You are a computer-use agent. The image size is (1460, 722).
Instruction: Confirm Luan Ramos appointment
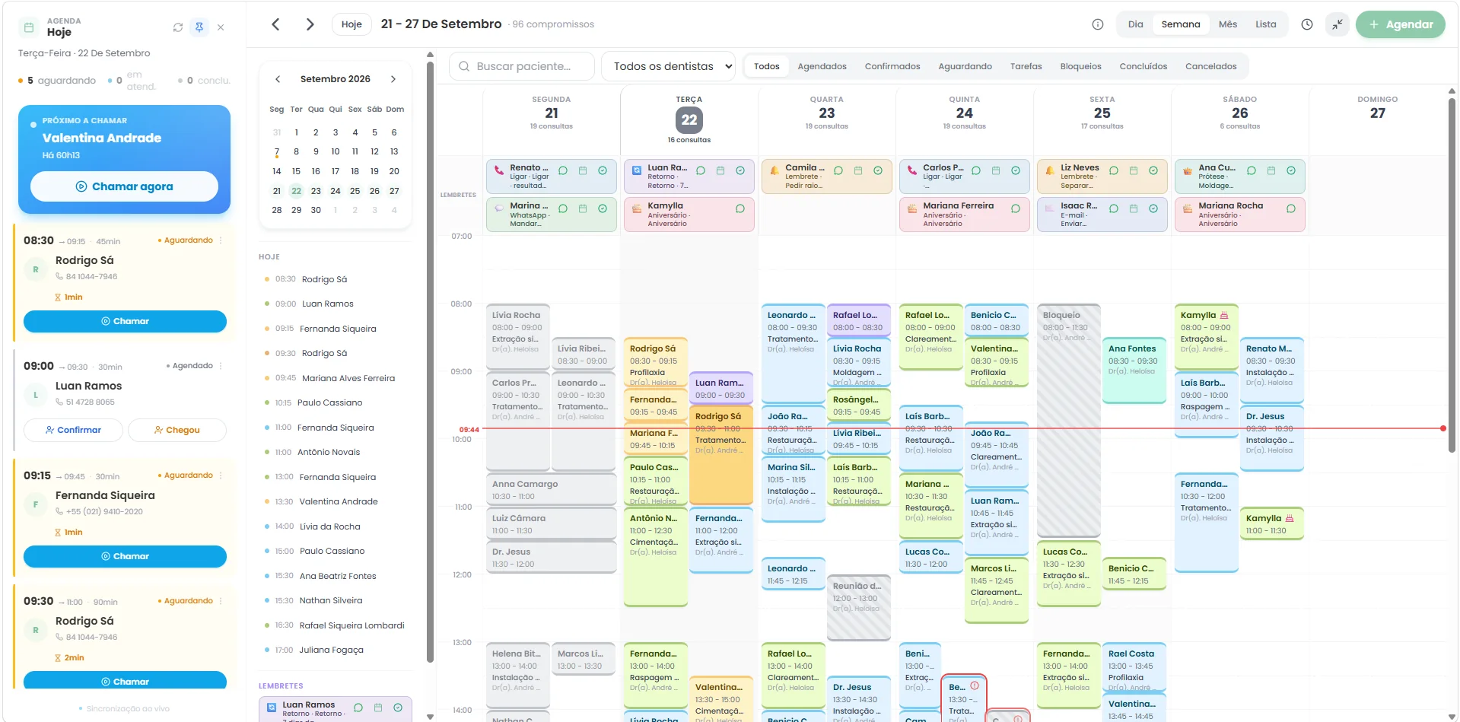point(73,430)
